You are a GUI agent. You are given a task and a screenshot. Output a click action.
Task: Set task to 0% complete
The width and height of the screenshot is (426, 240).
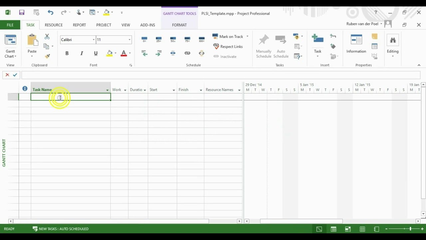144,40
